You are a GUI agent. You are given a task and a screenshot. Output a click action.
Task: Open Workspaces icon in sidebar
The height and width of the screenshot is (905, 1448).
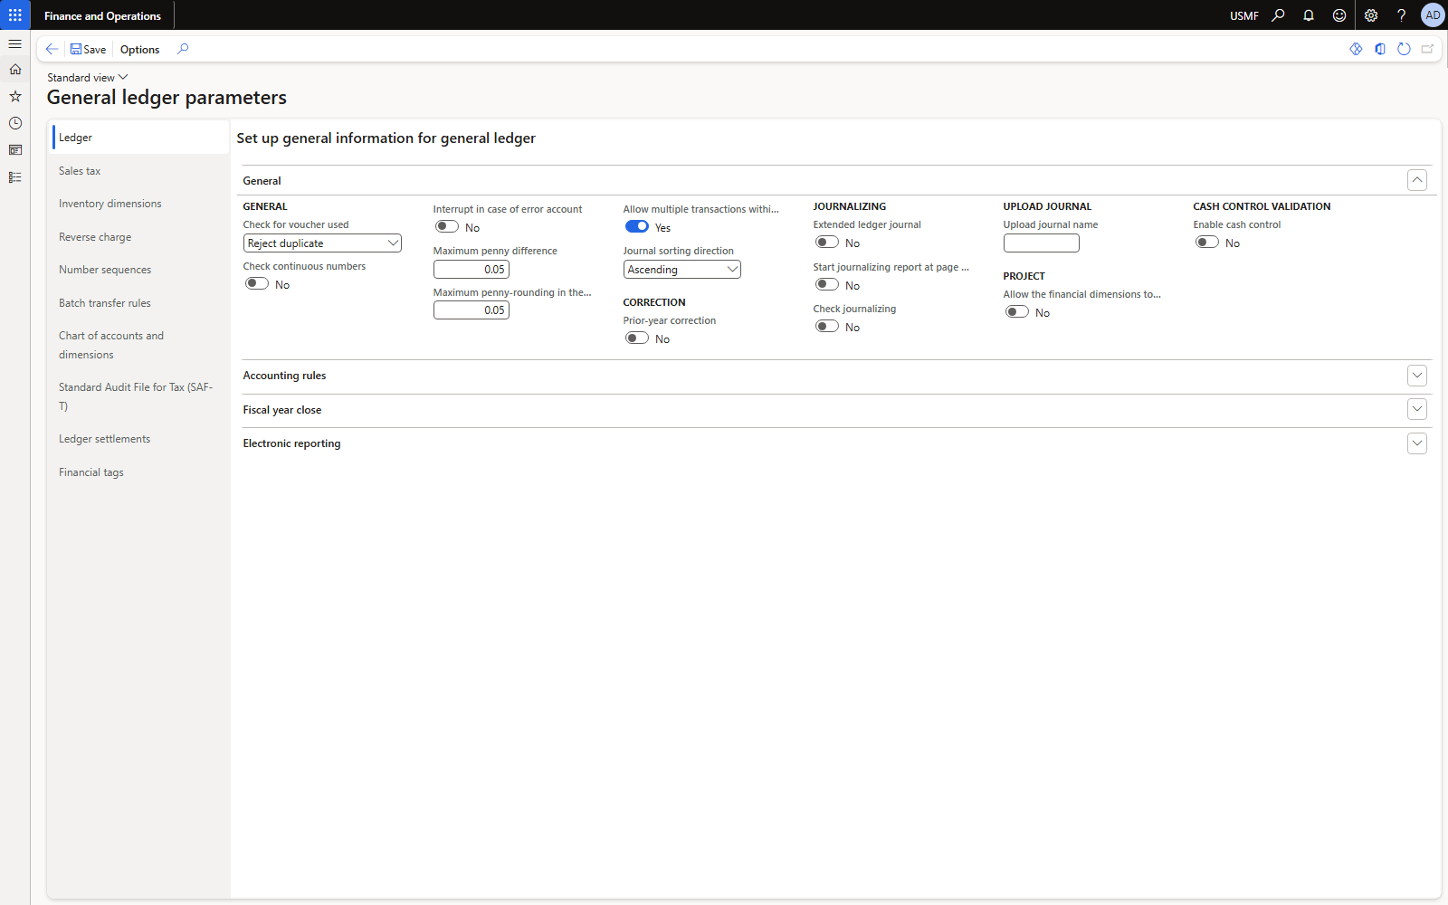[15, 150]
